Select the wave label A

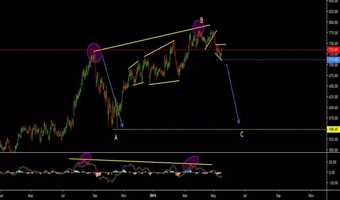coord(116,137)
